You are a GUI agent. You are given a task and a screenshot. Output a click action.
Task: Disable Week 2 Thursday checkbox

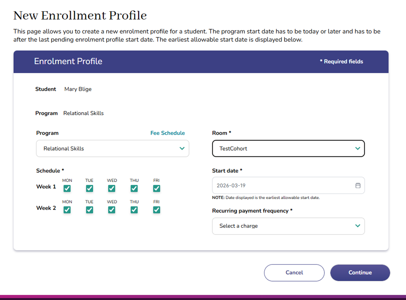pos(134,210)
